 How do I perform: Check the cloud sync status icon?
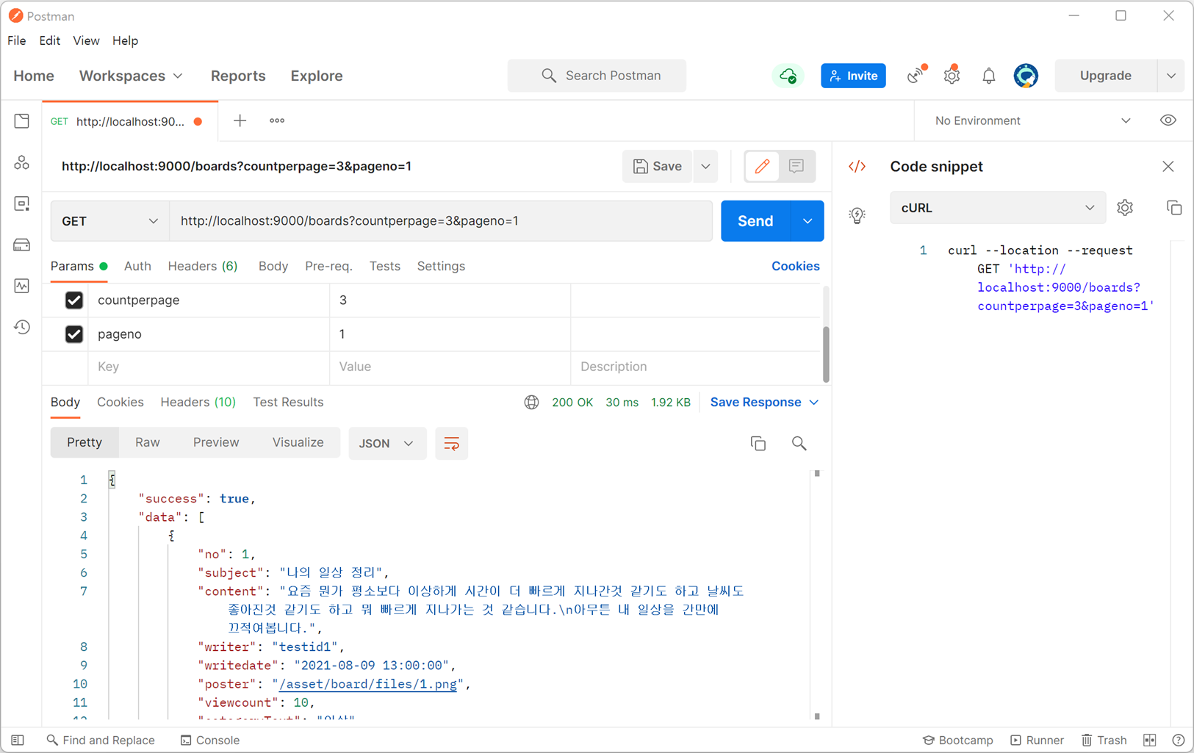[788, 76]
